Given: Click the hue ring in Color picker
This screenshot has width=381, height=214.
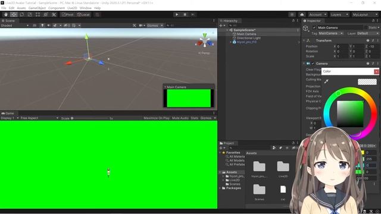Looking at the screenshot, I should [338, 93].
